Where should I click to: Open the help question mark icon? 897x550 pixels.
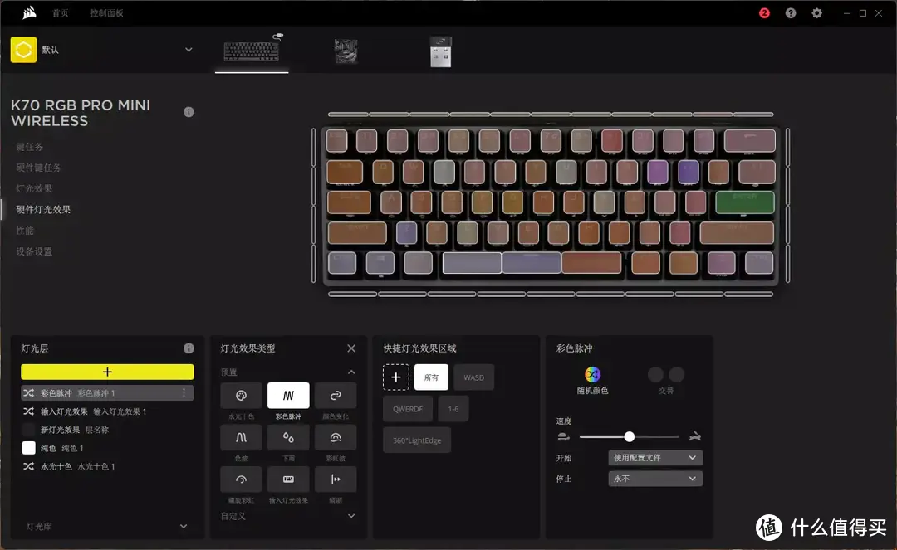(x=791, y=13)
